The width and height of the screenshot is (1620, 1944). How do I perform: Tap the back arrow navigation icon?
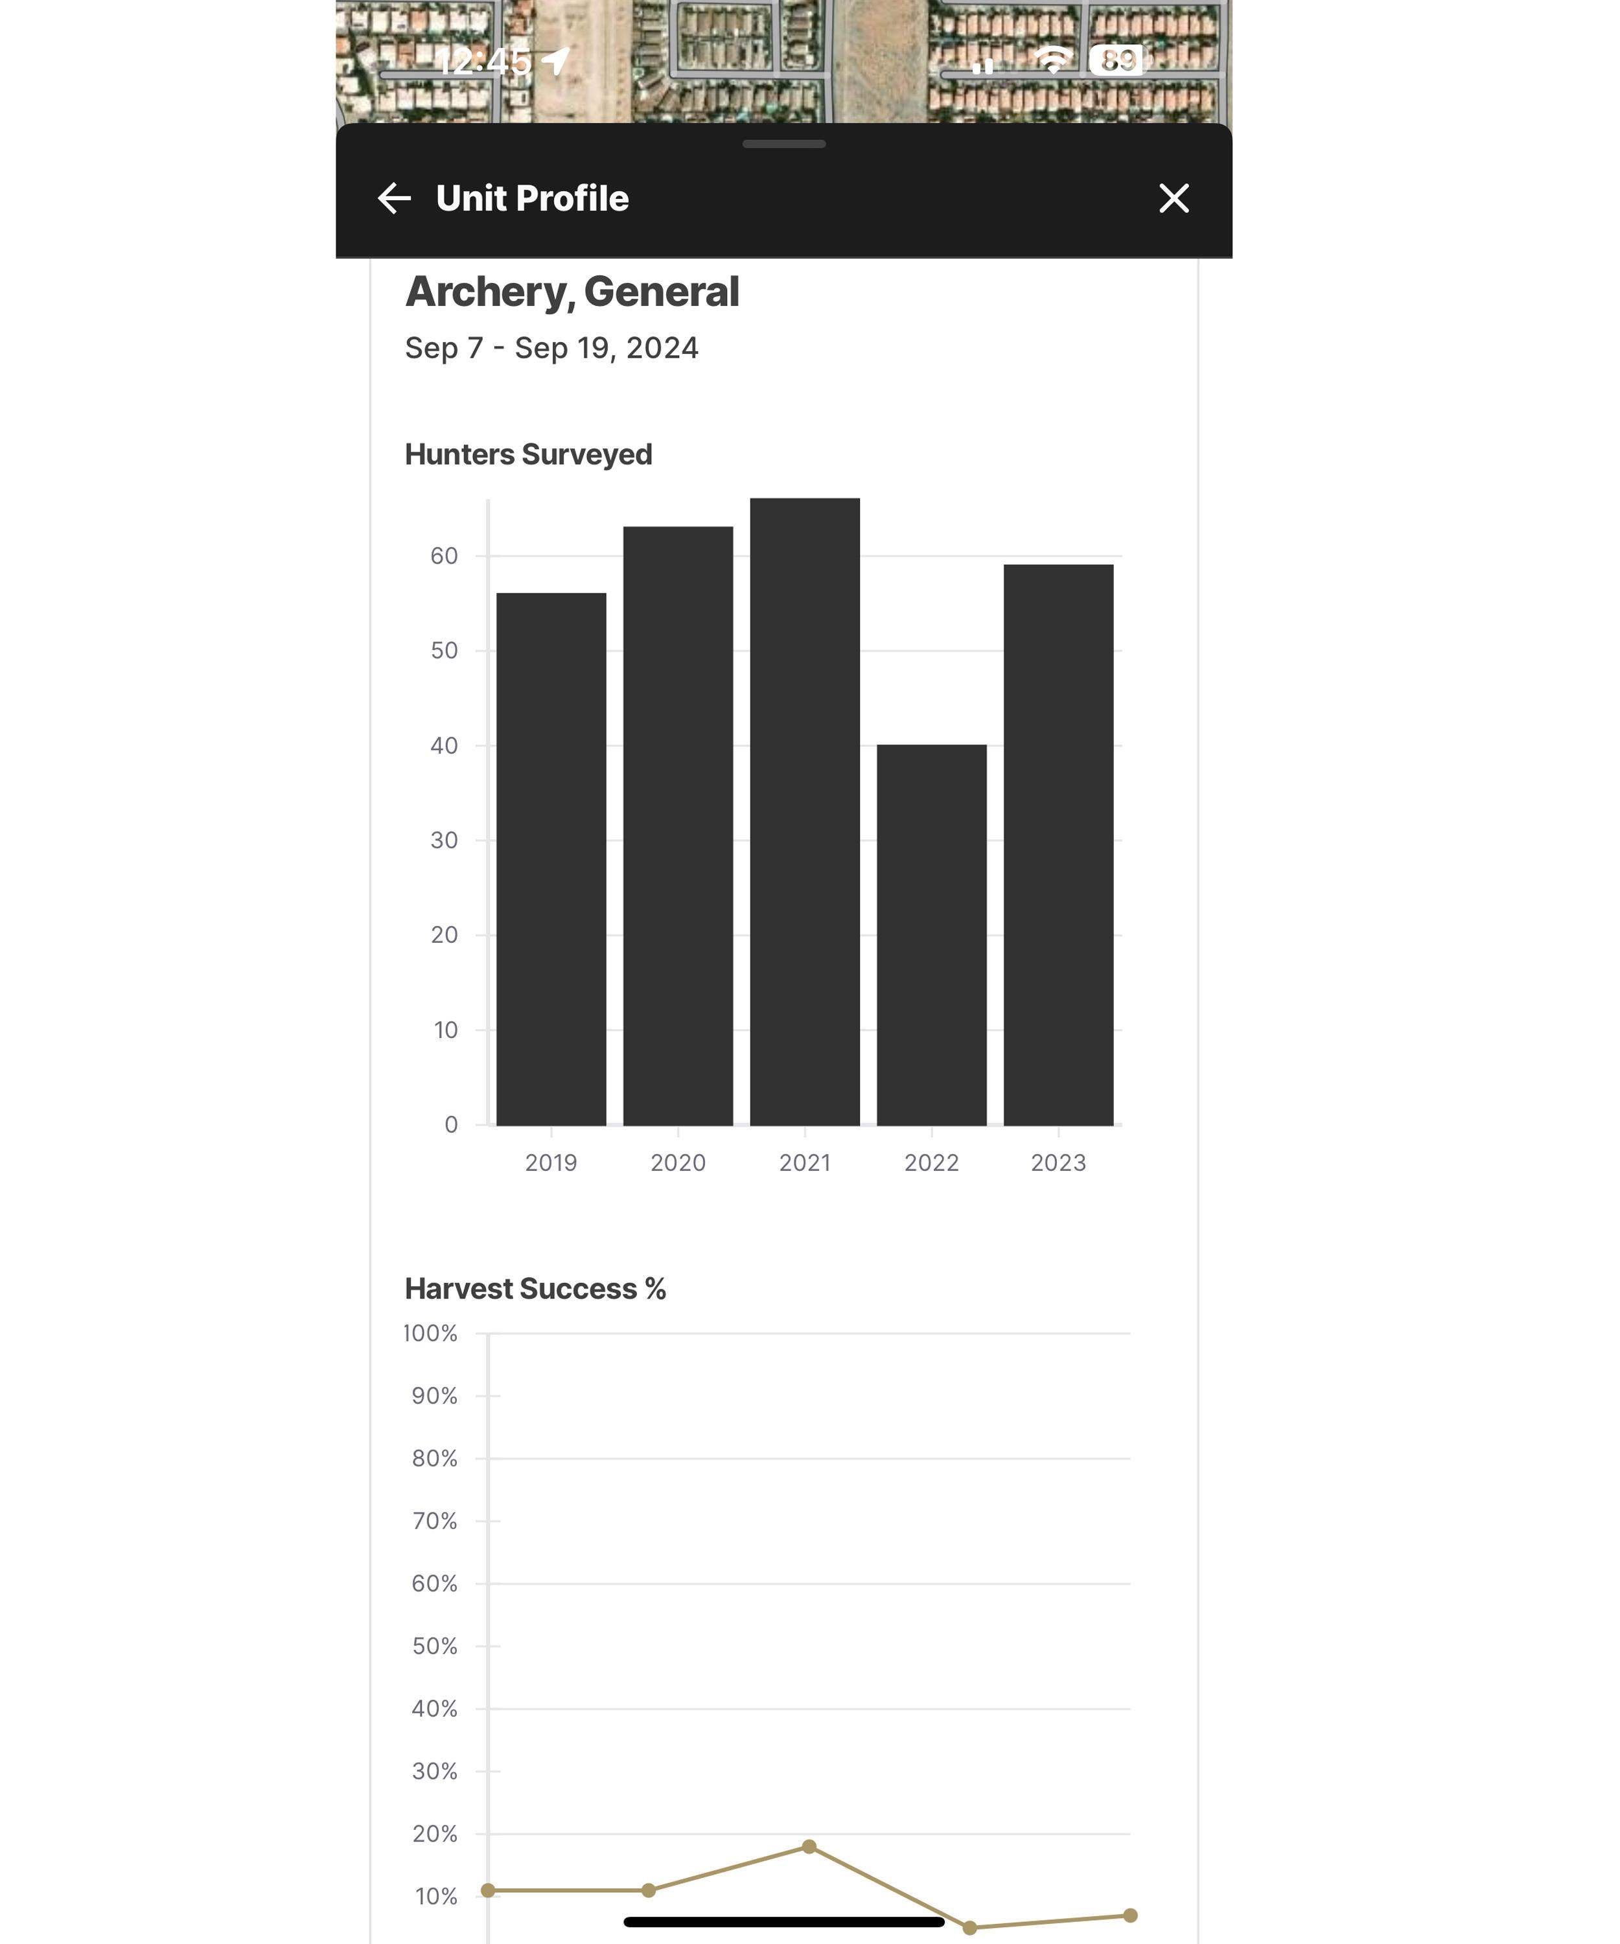coord(393,197)
